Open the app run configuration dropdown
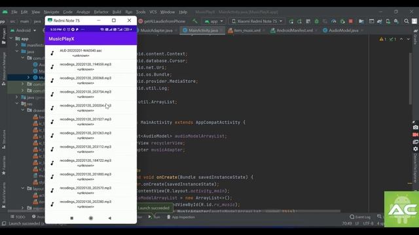Viewport: 419px width, 235px height. [x=214, y=21]
